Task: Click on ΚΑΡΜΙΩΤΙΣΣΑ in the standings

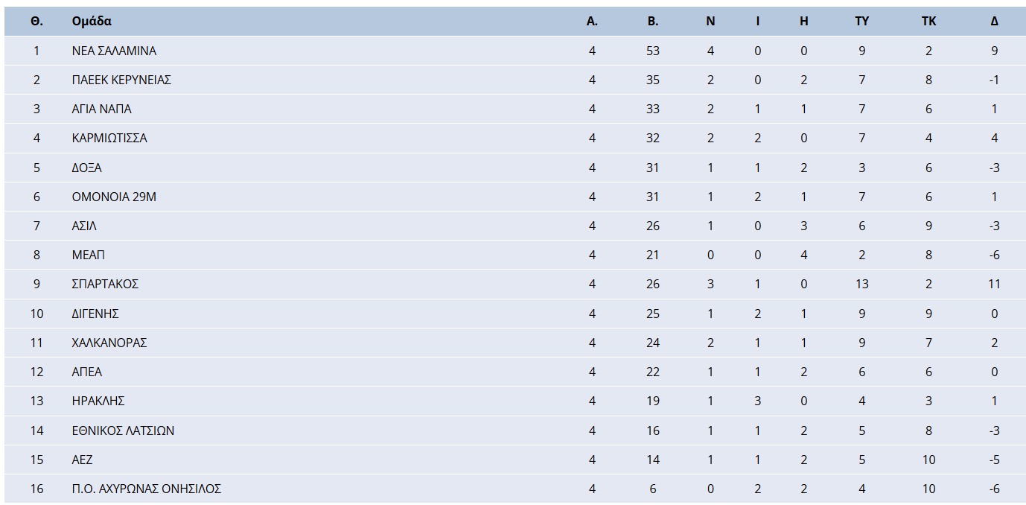Action: point(109,138)
